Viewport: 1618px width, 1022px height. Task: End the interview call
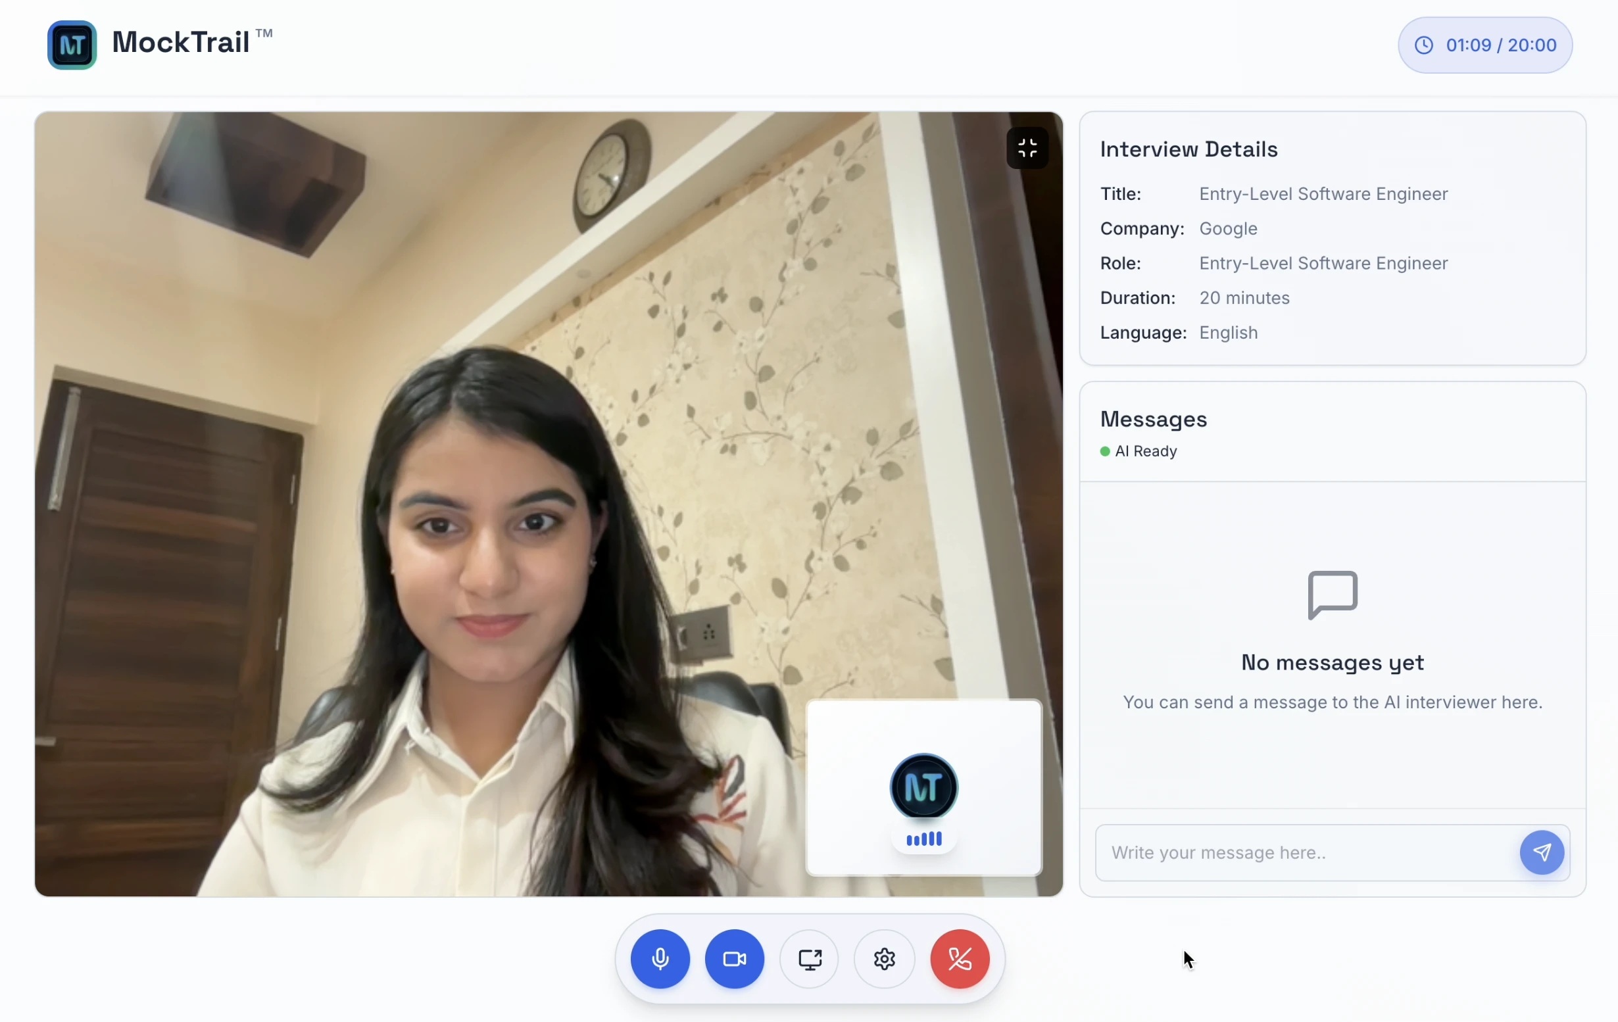(960, 959)
